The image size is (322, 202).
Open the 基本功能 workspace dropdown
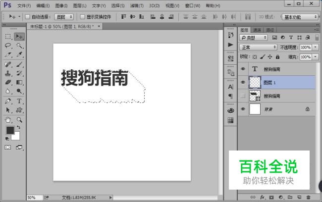pos(300,17)
